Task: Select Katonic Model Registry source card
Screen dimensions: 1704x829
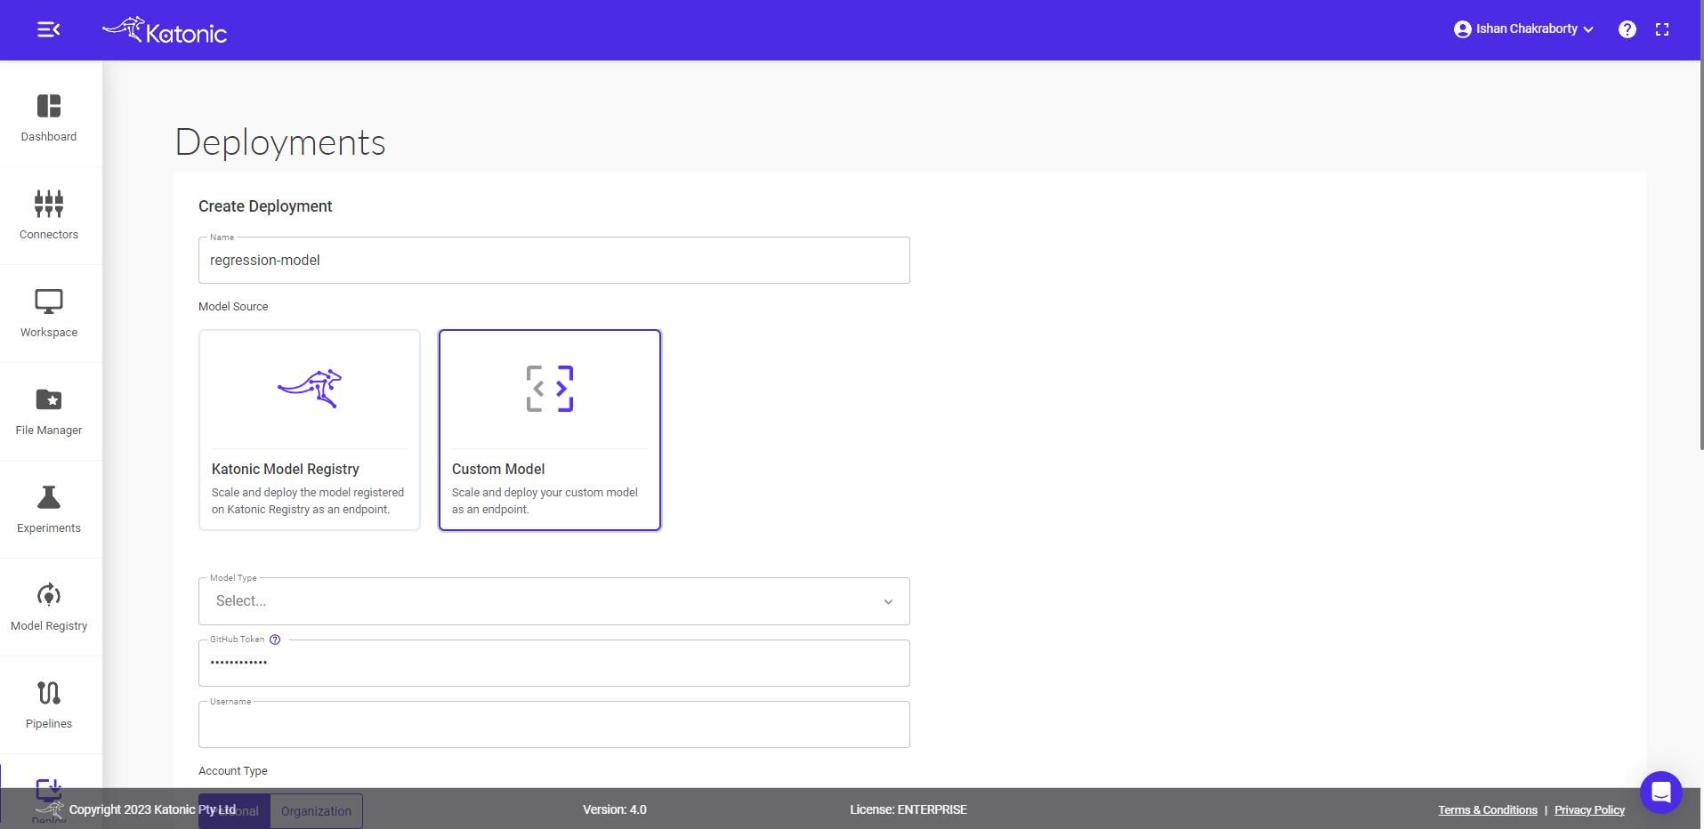Action: (x=310, y=431)
